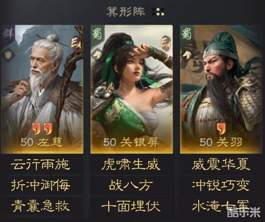Select the 关羽 hero card portrait

(x=221, y=89)
